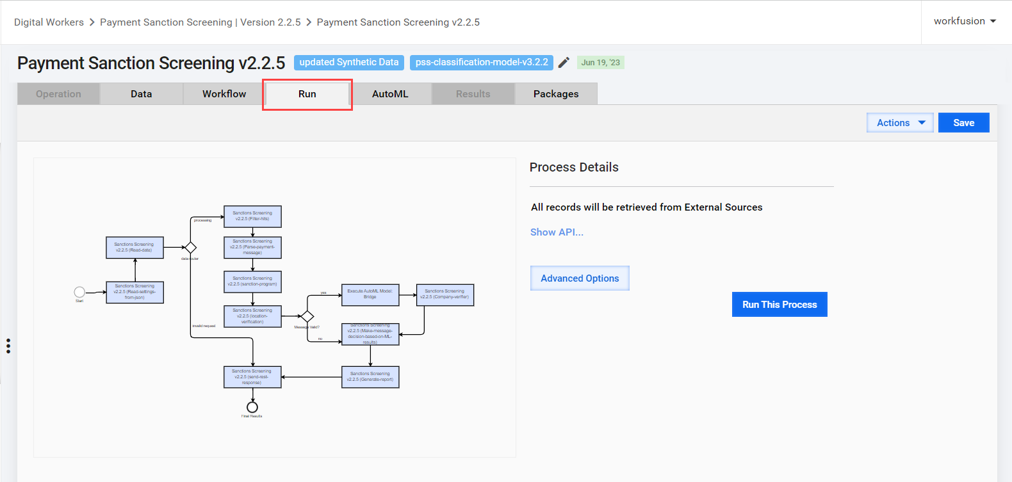Open the three-dot side handle menu

(8, 346)
